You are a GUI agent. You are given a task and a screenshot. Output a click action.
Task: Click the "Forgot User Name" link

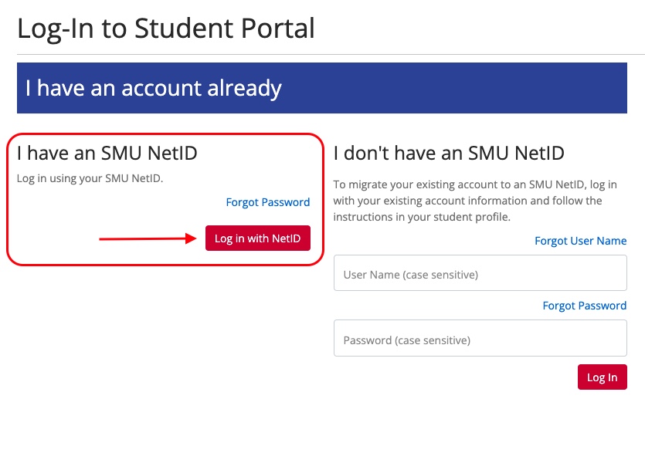tap(580, 241)
